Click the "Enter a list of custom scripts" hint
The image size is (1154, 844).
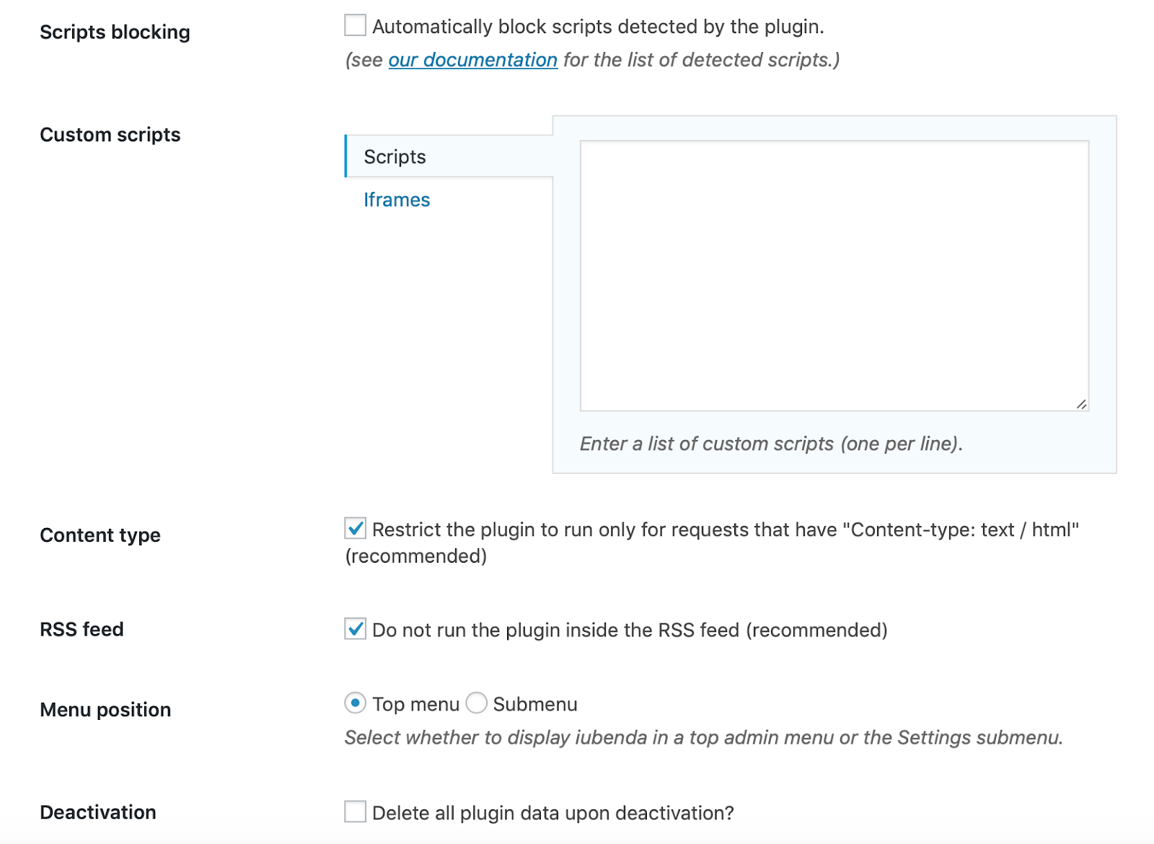(x=770, y=444)
